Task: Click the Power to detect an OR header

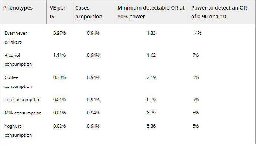Action: click(219, 12)
